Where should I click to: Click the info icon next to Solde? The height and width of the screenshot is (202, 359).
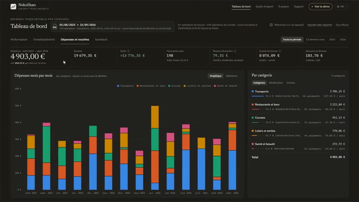(128, 51)
